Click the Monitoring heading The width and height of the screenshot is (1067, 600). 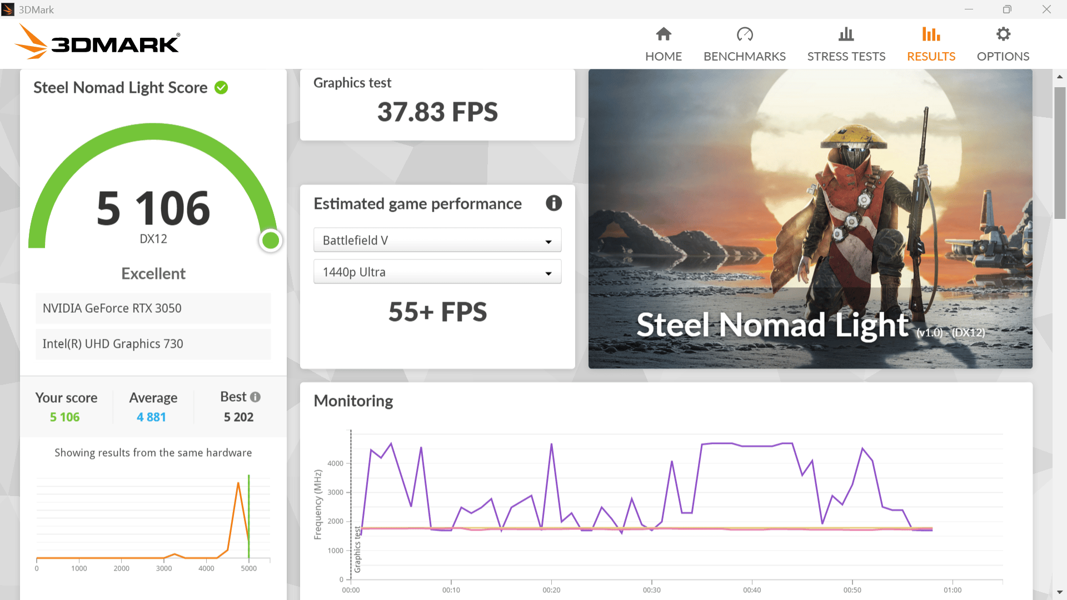click(x=353, y=401)
